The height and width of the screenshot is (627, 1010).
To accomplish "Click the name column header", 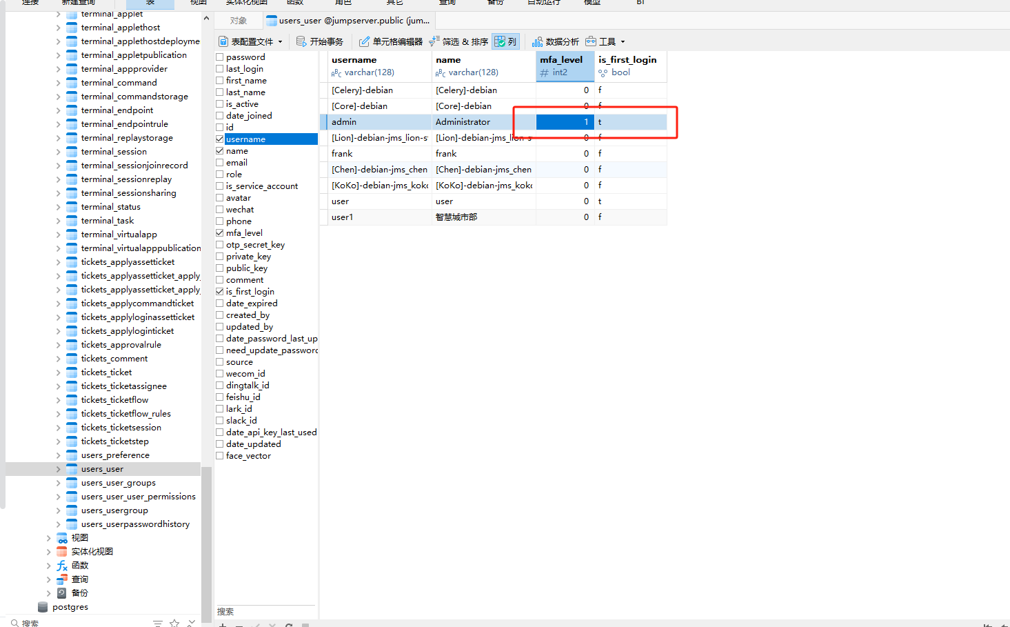I will [484, 66].
